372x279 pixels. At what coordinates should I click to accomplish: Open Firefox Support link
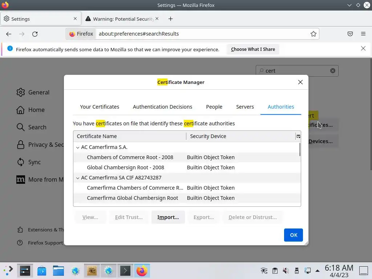click(40, 243)
